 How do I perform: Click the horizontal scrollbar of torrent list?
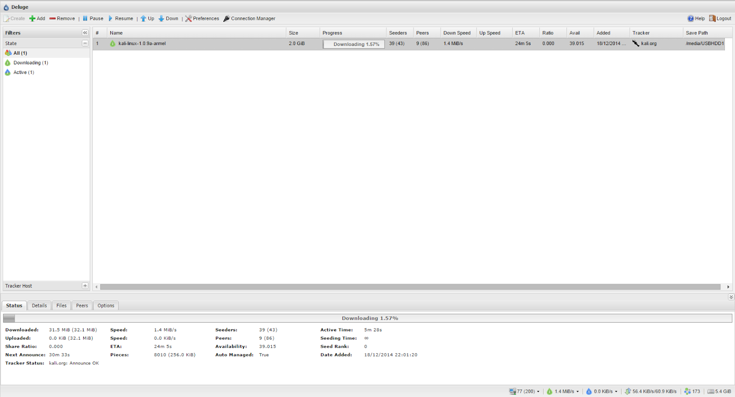click(x=410, y=287)
